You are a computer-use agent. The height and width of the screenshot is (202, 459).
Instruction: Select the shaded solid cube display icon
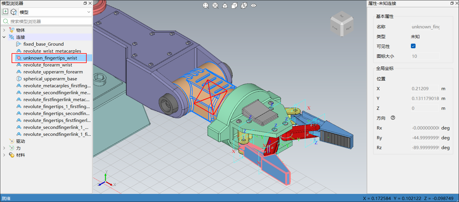click(234, 5)
